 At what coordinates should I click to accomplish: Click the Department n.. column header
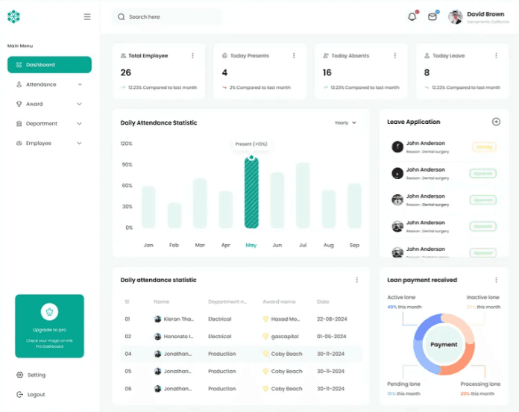(x=227, y=302)
